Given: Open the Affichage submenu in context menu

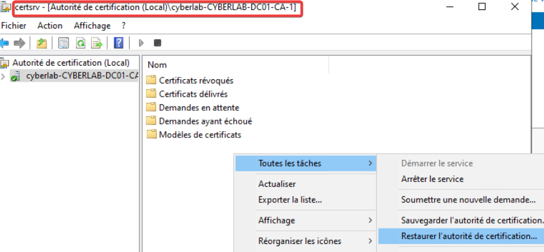Looking at the screenshot, I should (277, 220).
